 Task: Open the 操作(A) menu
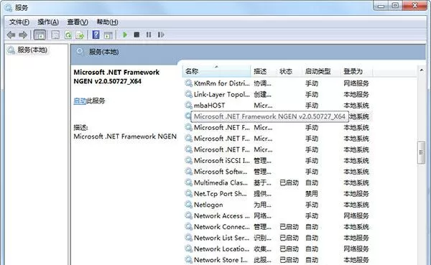point(48,22)
